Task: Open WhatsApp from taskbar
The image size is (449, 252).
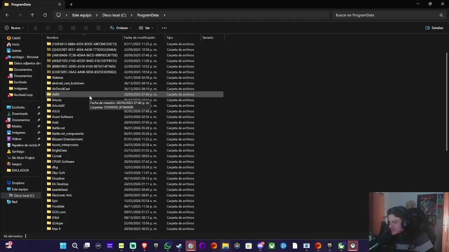Action: coord(168,246)
